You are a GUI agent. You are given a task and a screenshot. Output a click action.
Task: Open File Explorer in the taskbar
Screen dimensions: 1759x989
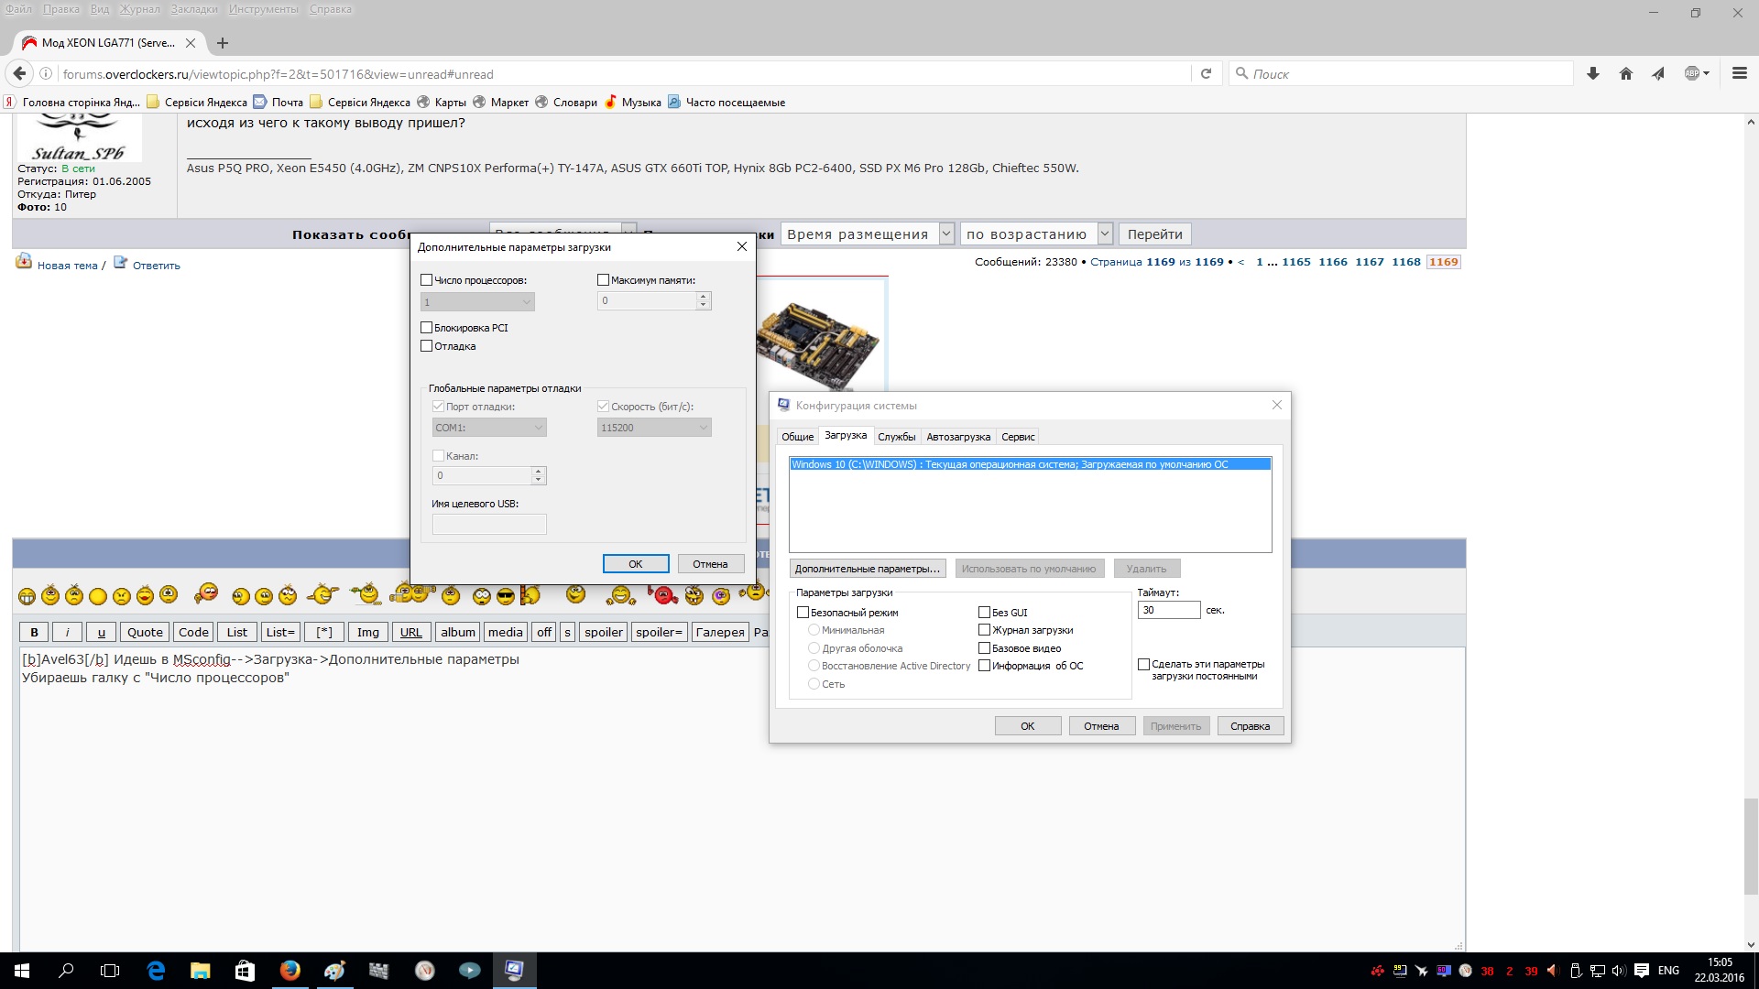point(200,971)
